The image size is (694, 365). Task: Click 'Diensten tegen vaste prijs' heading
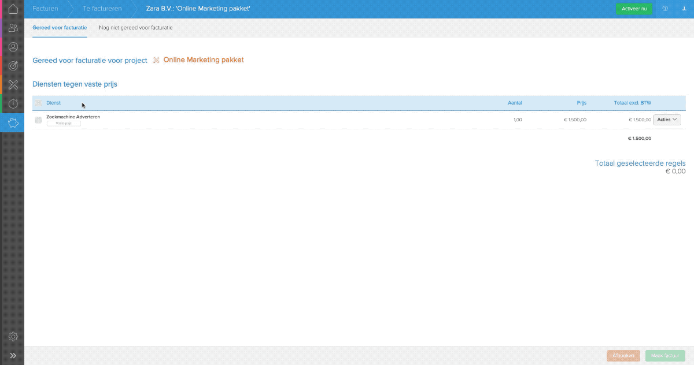pyautogui.click(x=75, y=84)
